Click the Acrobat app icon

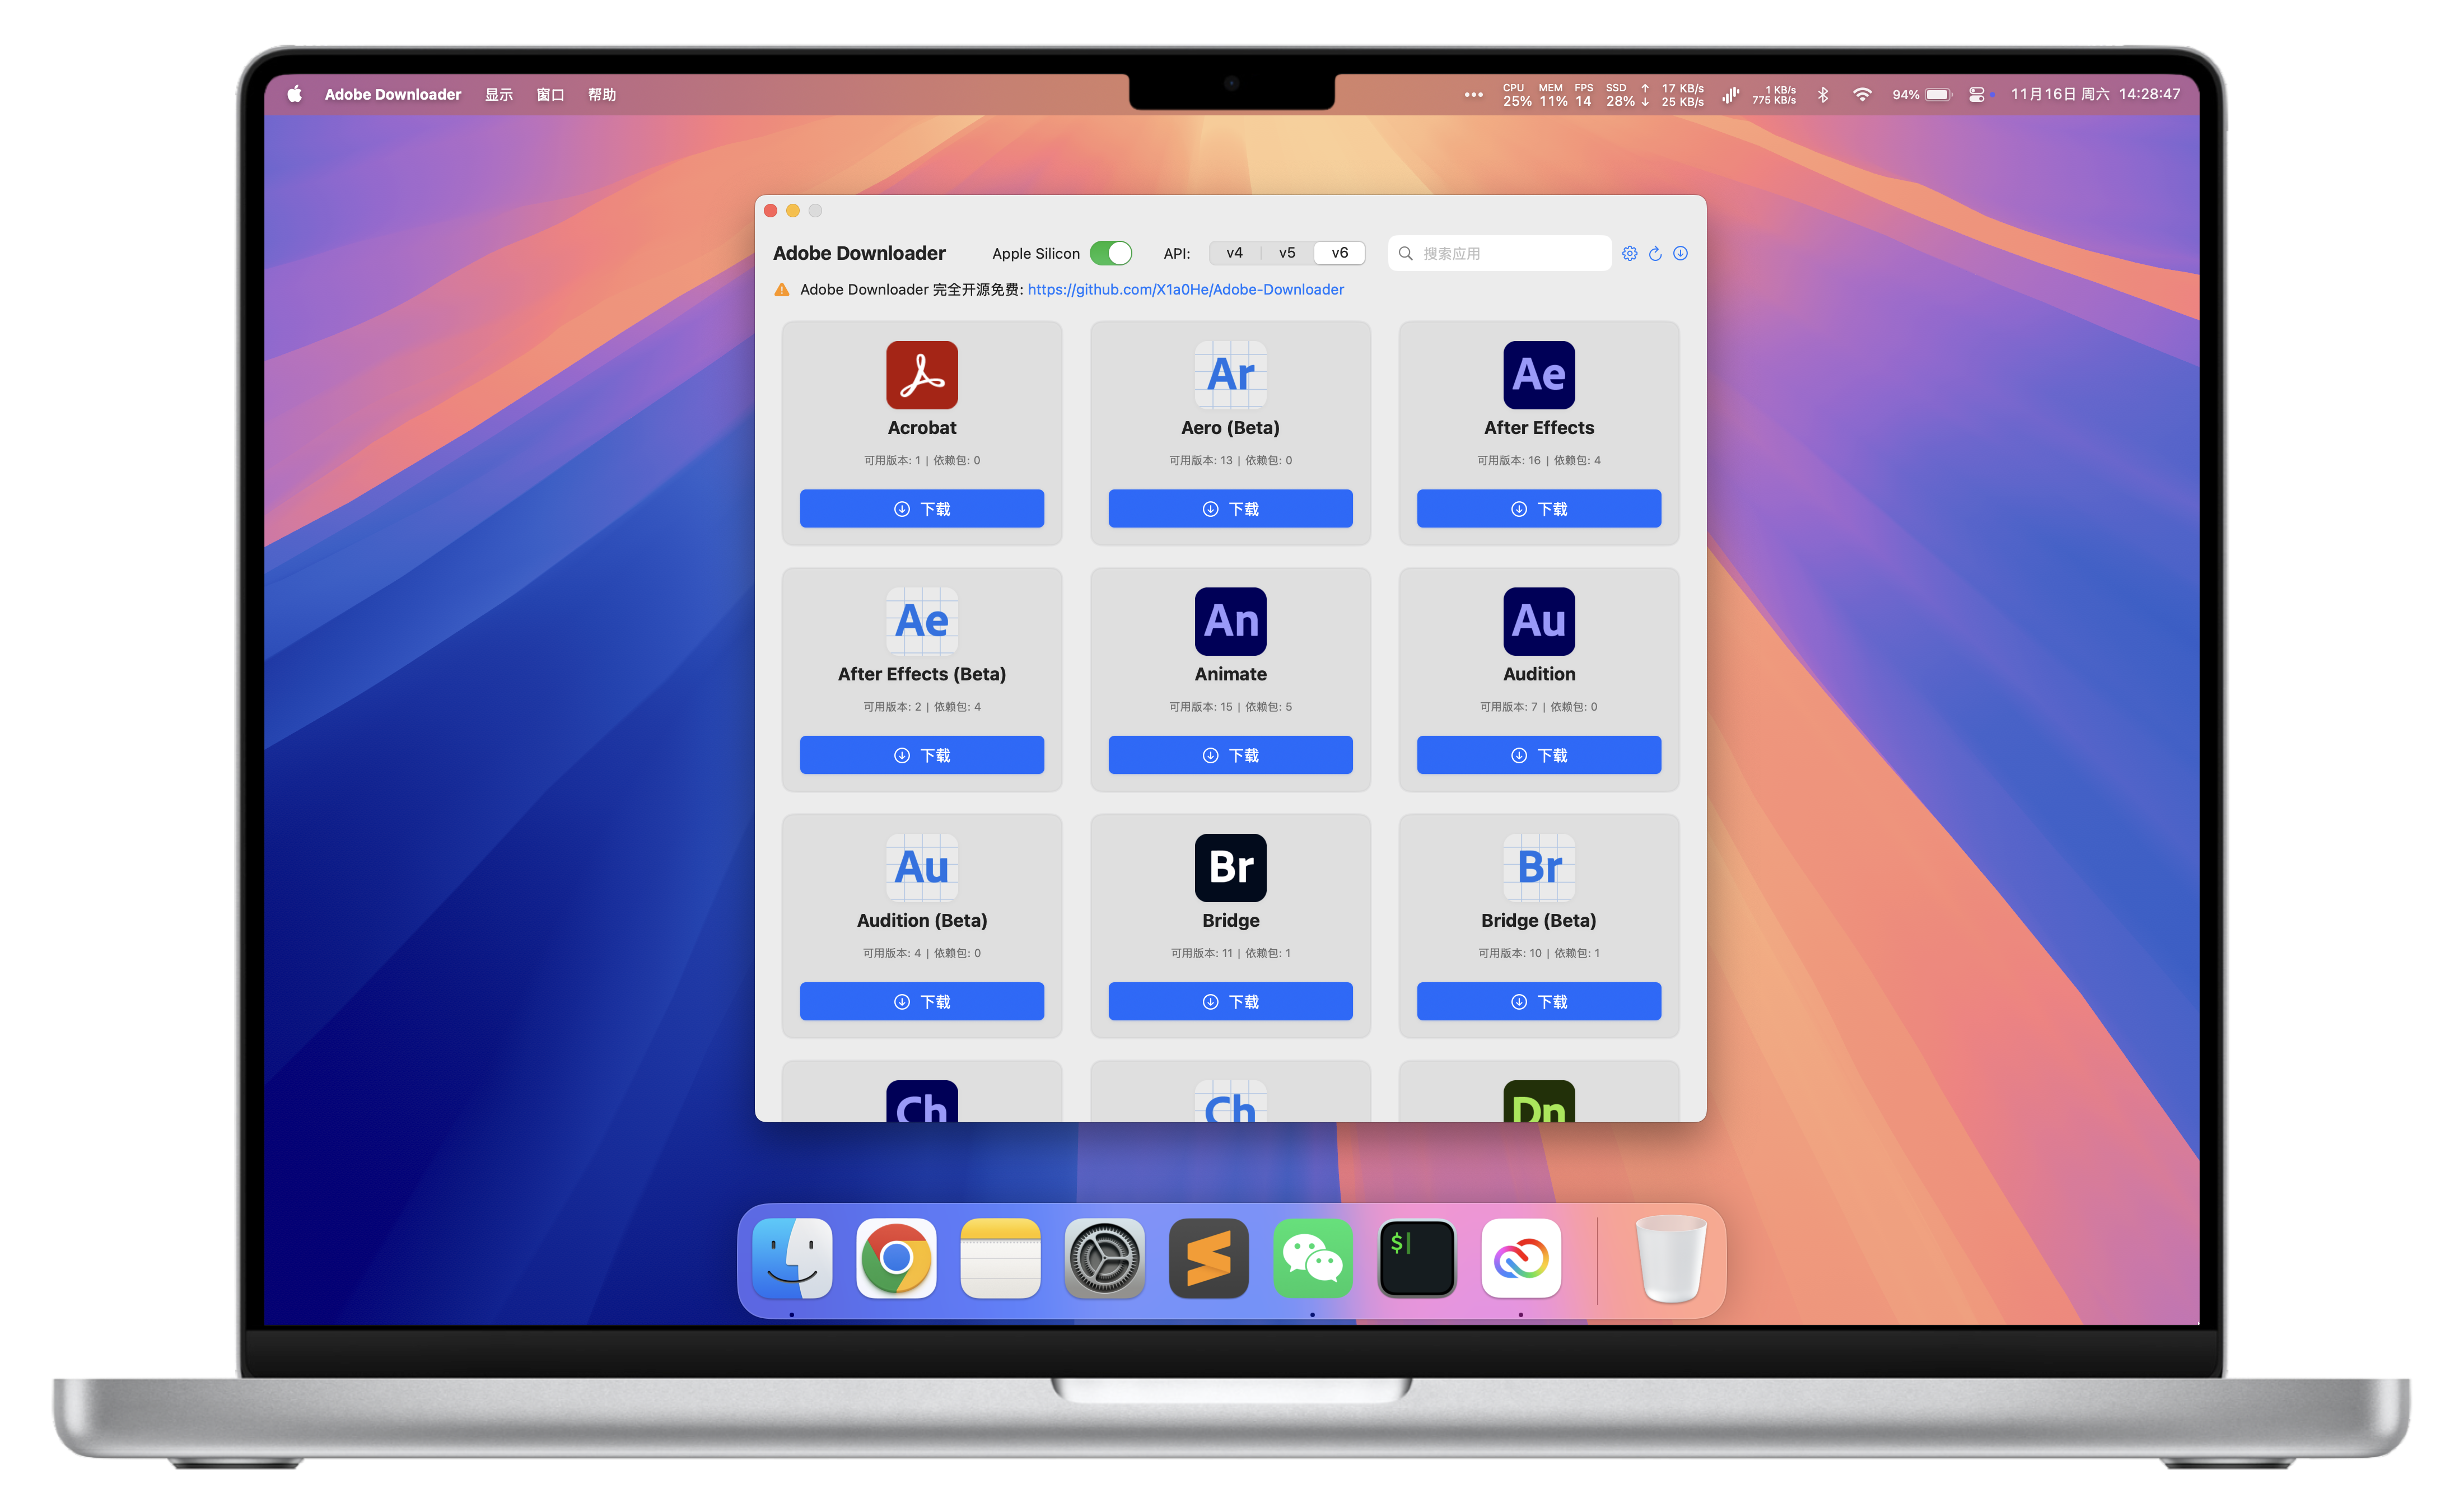pos(921,375)
